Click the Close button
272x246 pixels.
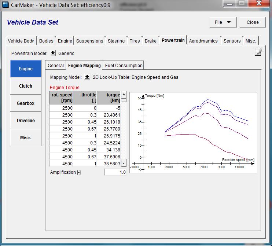pos(253,22)
